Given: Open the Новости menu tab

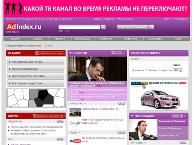Looking at the screenshot, I should coord(60,39).
